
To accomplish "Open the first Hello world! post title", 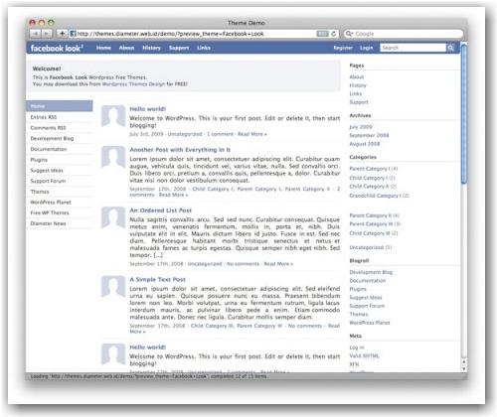I will [148, 109].
